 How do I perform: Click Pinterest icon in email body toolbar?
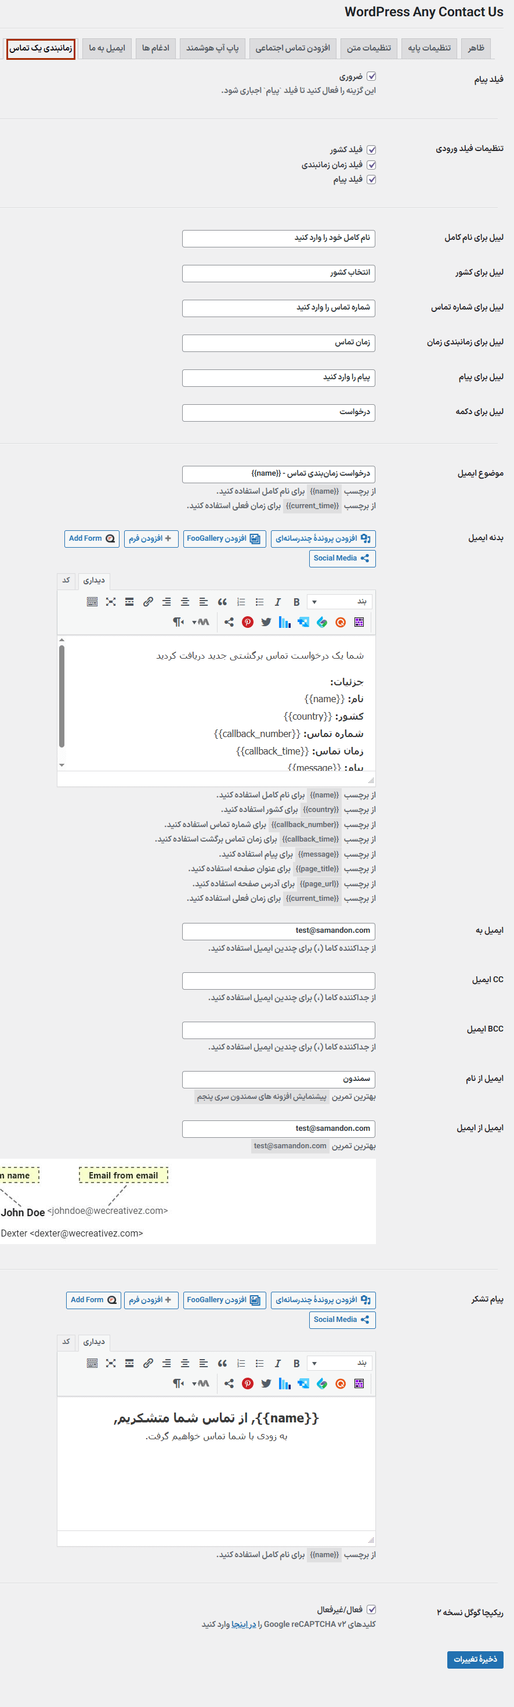(247, 622)
